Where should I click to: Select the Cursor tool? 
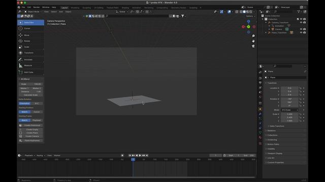30,28
